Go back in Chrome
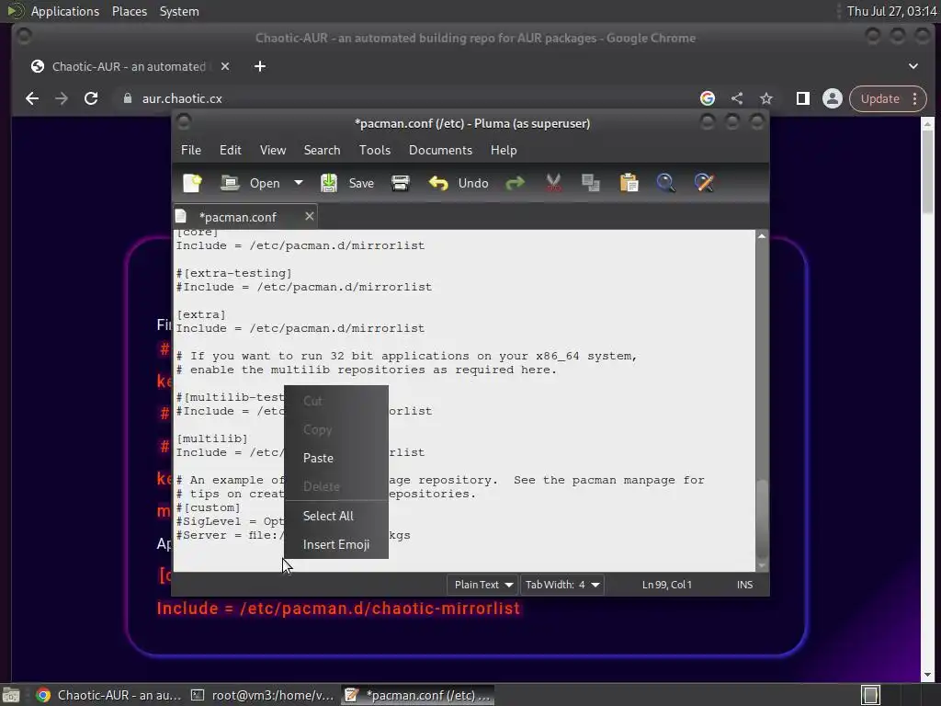The width and height of the screenshot is (941, 706). (32, 98)
